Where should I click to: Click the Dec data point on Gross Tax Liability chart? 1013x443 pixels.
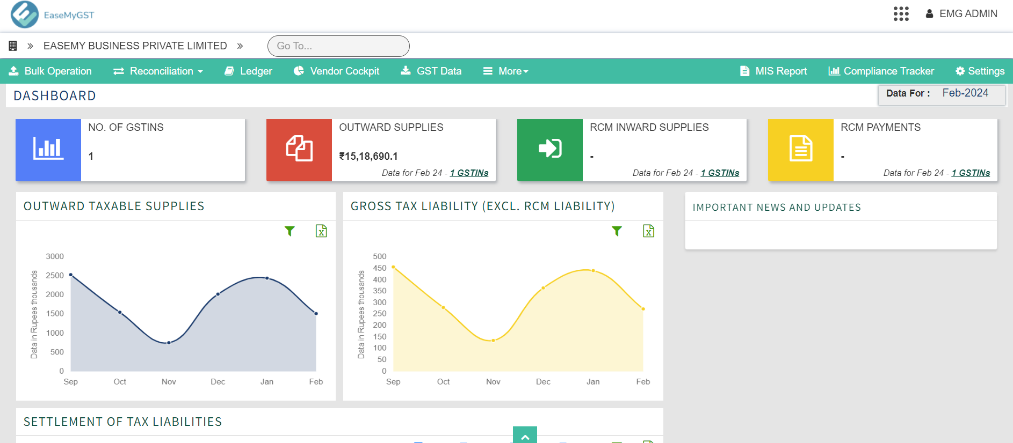tap(543, 288)
